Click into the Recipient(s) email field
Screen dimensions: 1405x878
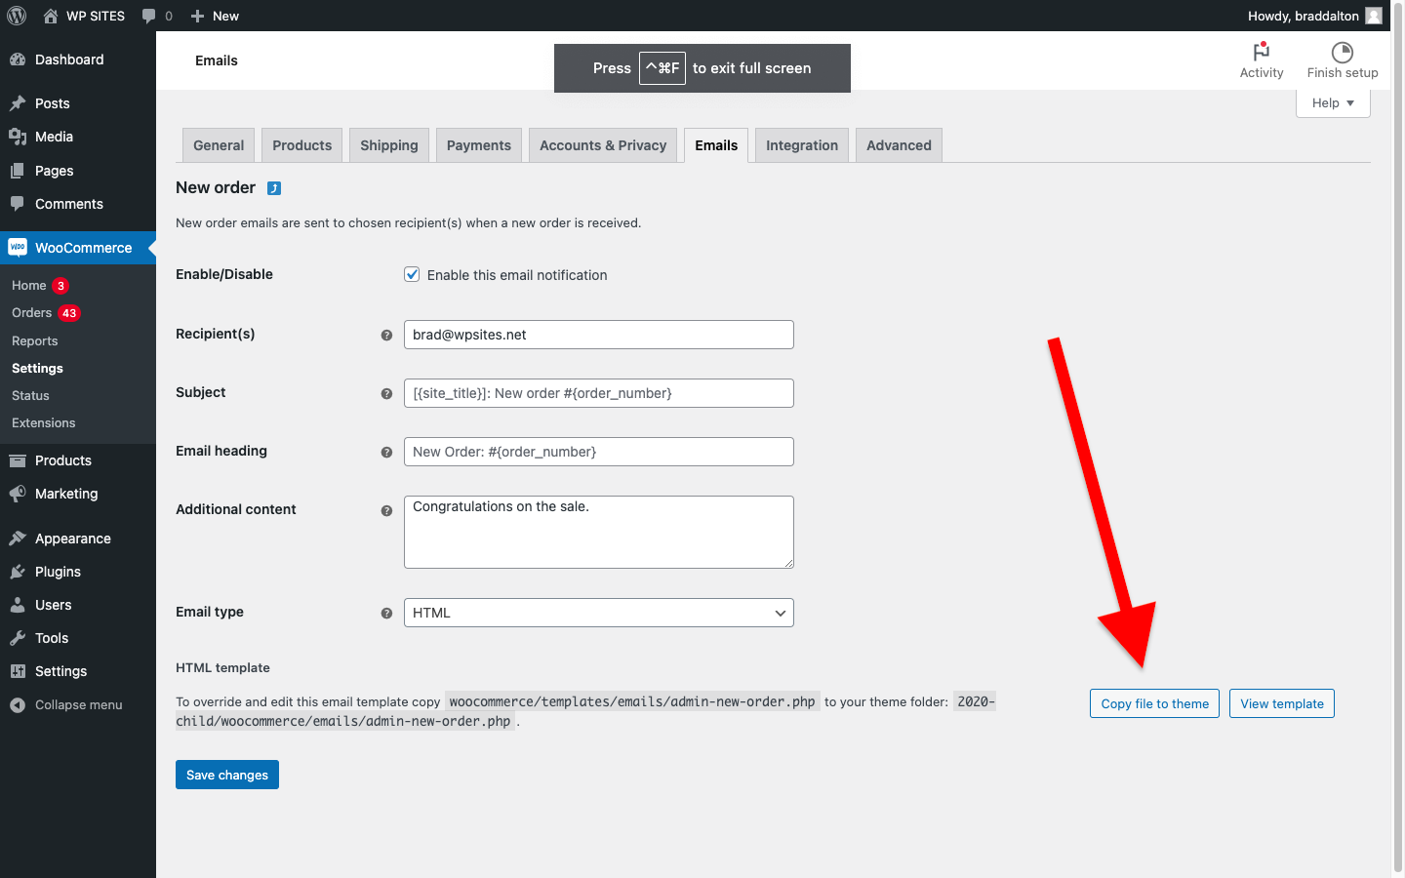click(x=598, y=335)
